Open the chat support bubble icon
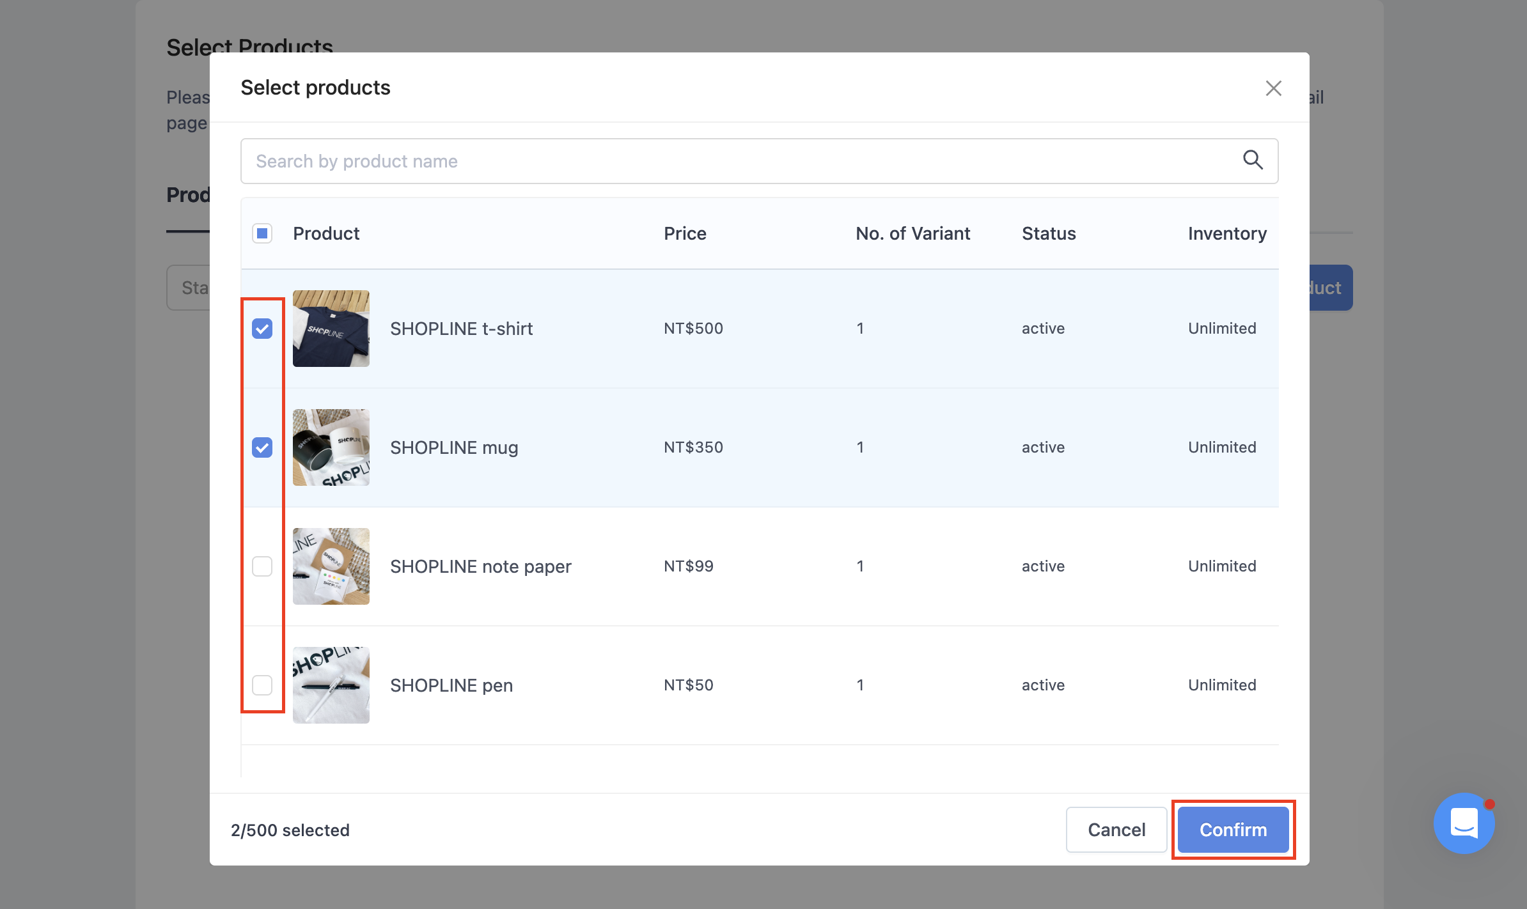The image size is (1527, 909). tap(1464, 823)
